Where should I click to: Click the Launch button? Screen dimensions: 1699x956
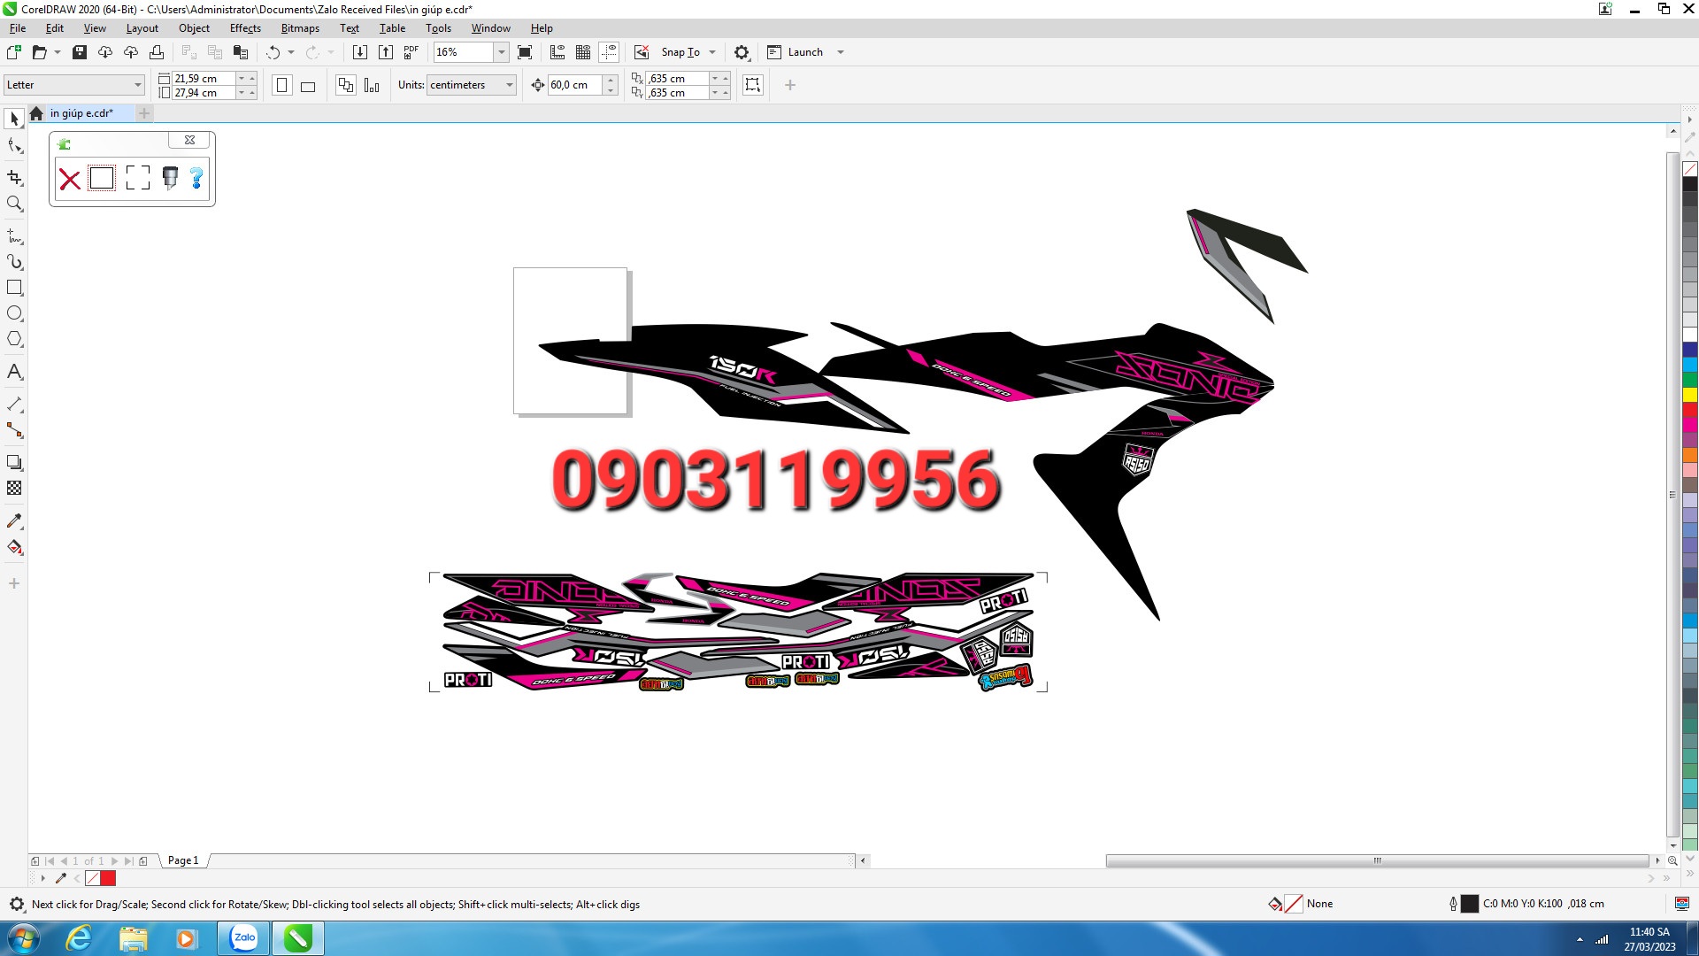(795, 52)
